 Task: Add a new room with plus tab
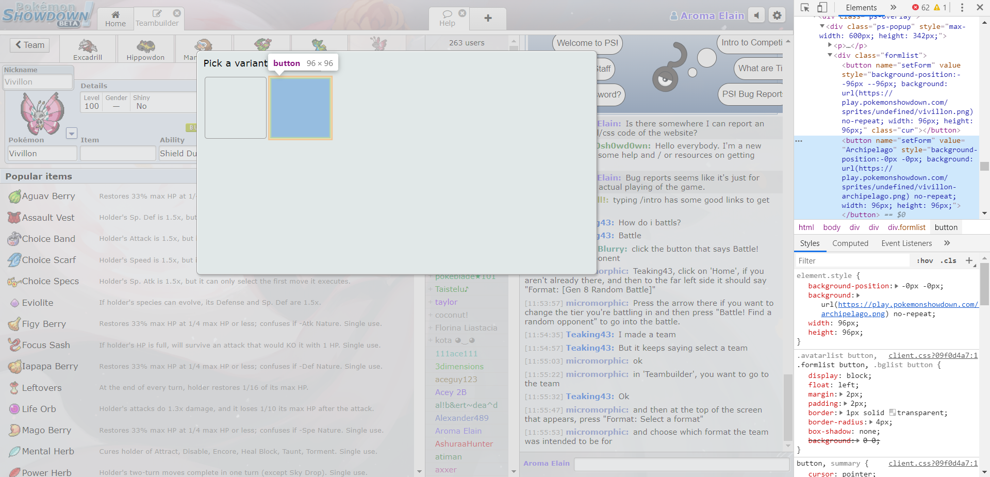(x=488, y=19)
